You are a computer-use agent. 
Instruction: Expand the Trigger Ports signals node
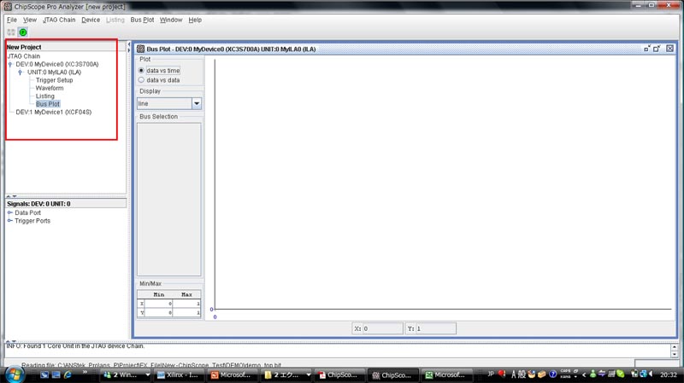coord(10,221)
